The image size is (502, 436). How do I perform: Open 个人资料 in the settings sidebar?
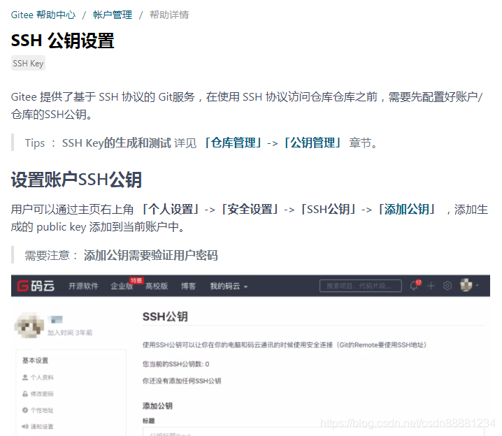click(x=42, y=377)
